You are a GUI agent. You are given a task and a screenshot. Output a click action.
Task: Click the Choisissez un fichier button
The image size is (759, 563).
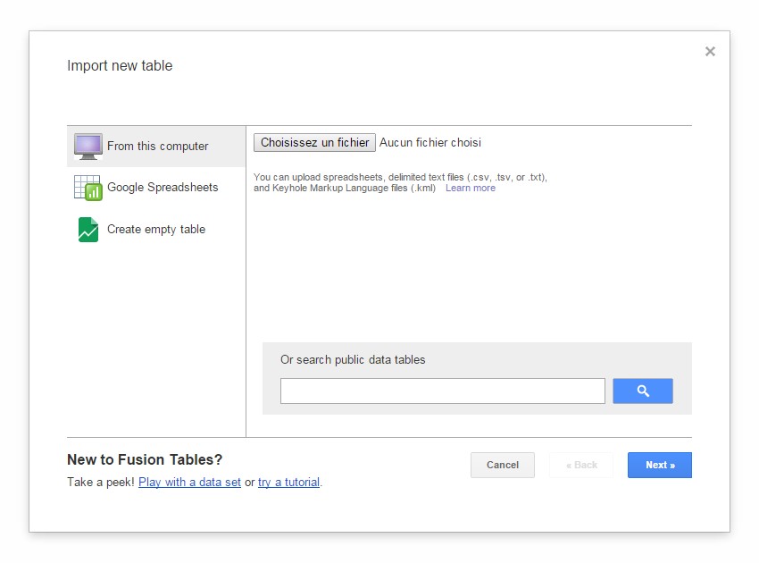[314, 142]
